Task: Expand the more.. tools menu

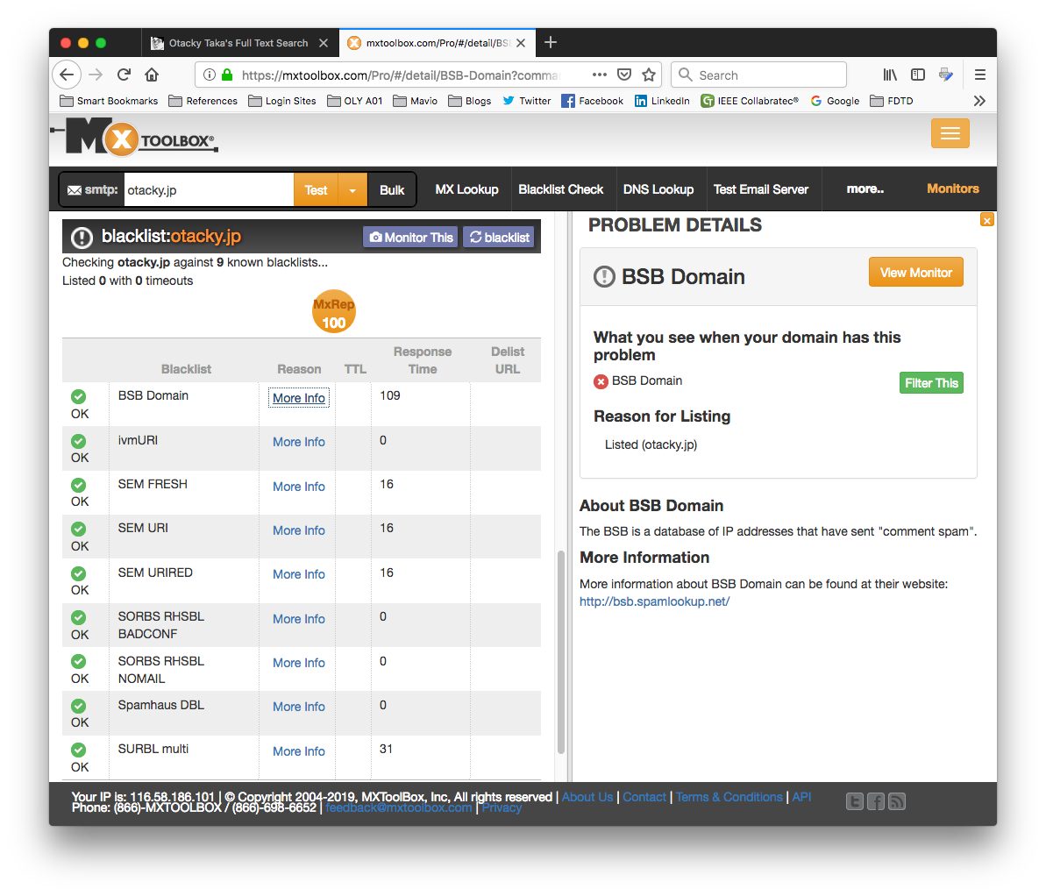Action: [865, 189]
